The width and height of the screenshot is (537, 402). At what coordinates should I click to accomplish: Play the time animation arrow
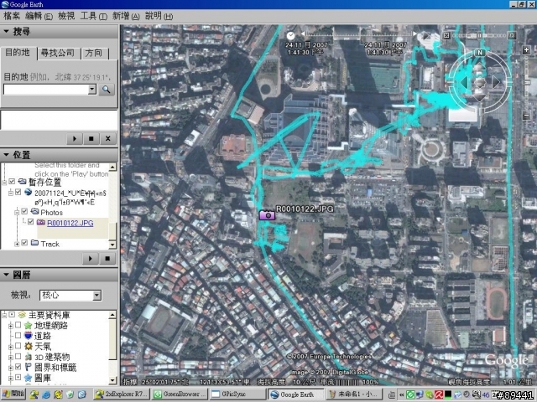coord(425,35)
